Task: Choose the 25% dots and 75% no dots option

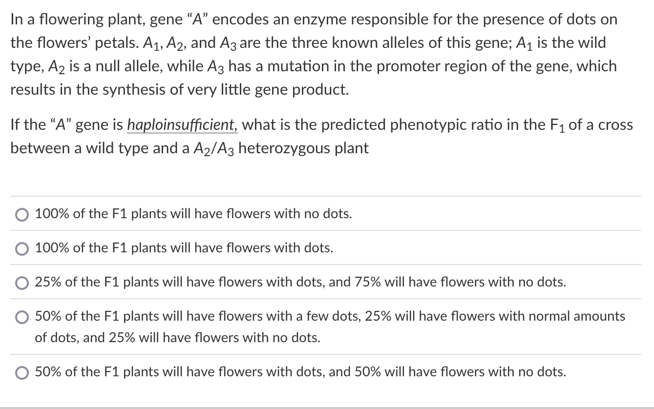Action: tap(300, 282)
